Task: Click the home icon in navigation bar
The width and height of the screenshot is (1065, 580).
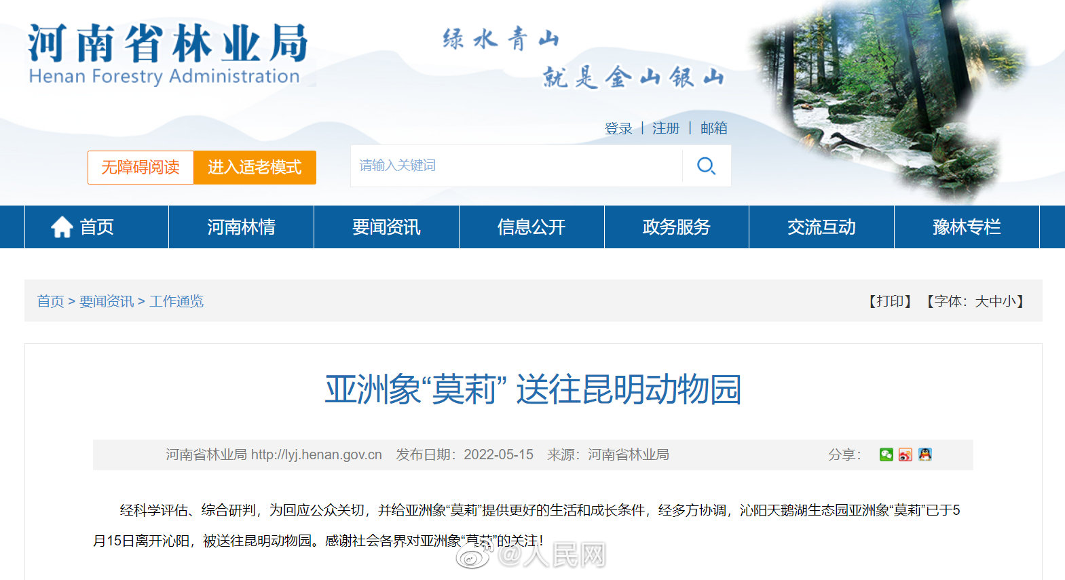Action: click(x=62, y=227)
